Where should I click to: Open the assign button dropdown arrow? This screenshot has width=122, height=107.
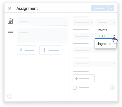coord(112,8)
